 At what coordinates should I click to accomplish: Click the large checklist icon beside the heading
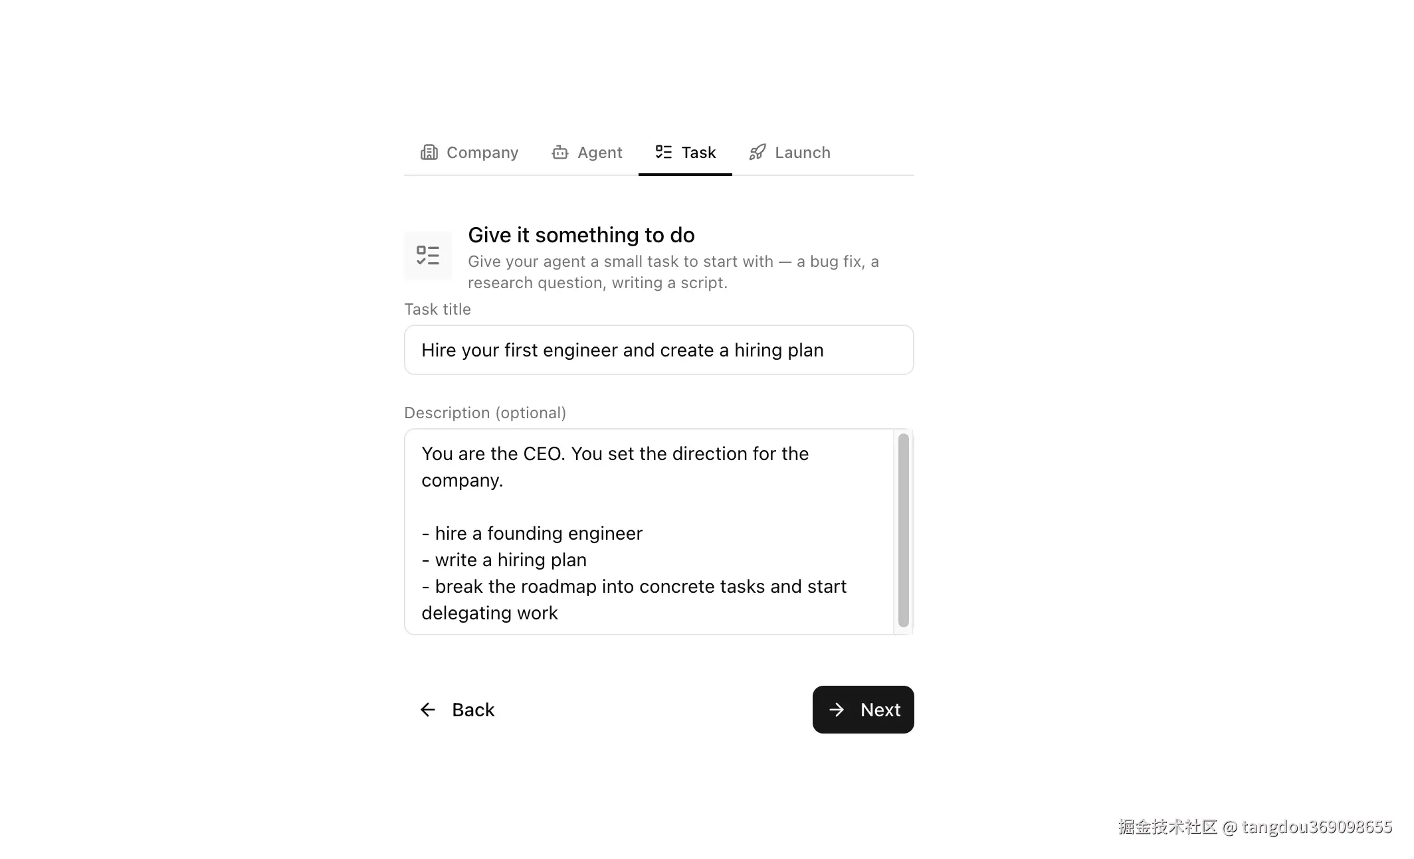(428, 256)
